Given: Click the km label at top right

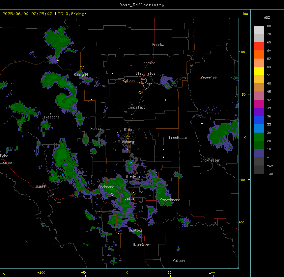Looking at the screenshot, I should tap(245, 14).
